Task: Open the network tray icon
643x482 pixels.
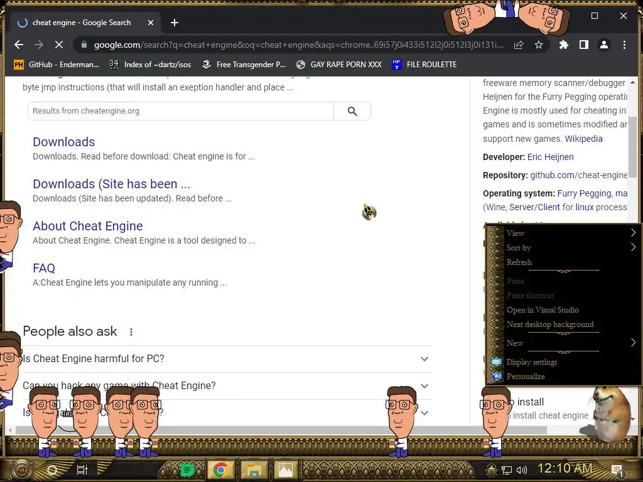Action: [507, 470]
